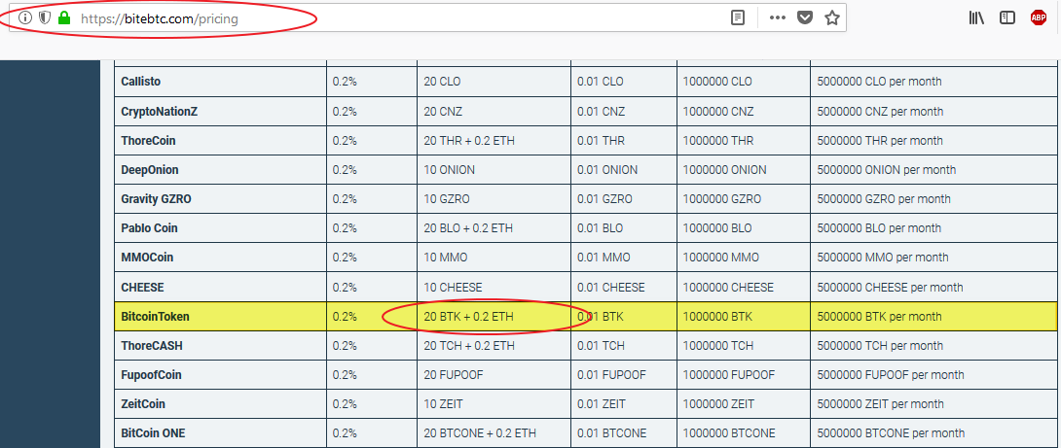1061x448 pixels.
Task: Click the 20 BTK + 0.2 ETH cell
Action: coord(494,316)
